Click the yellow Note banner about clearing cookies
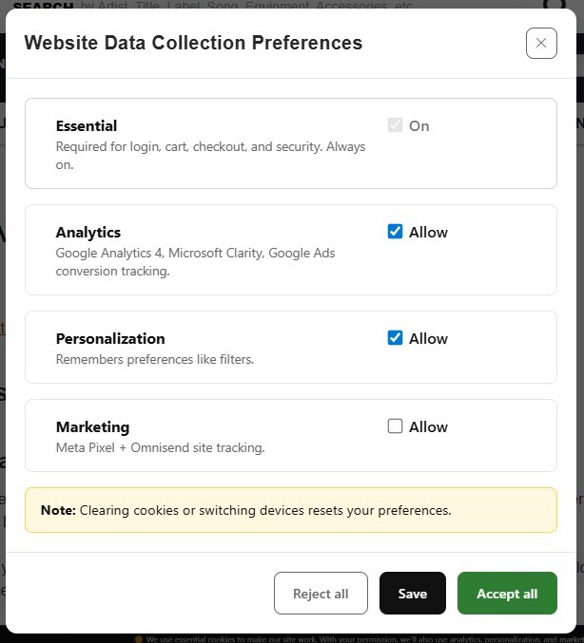 (x=291, y=510)
